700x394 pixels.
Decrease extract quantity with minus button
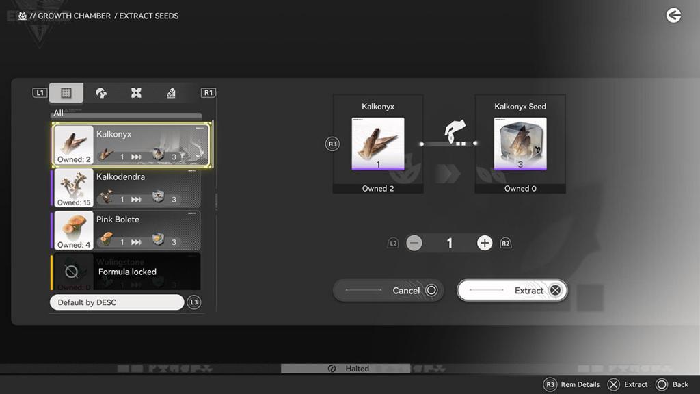414,243
